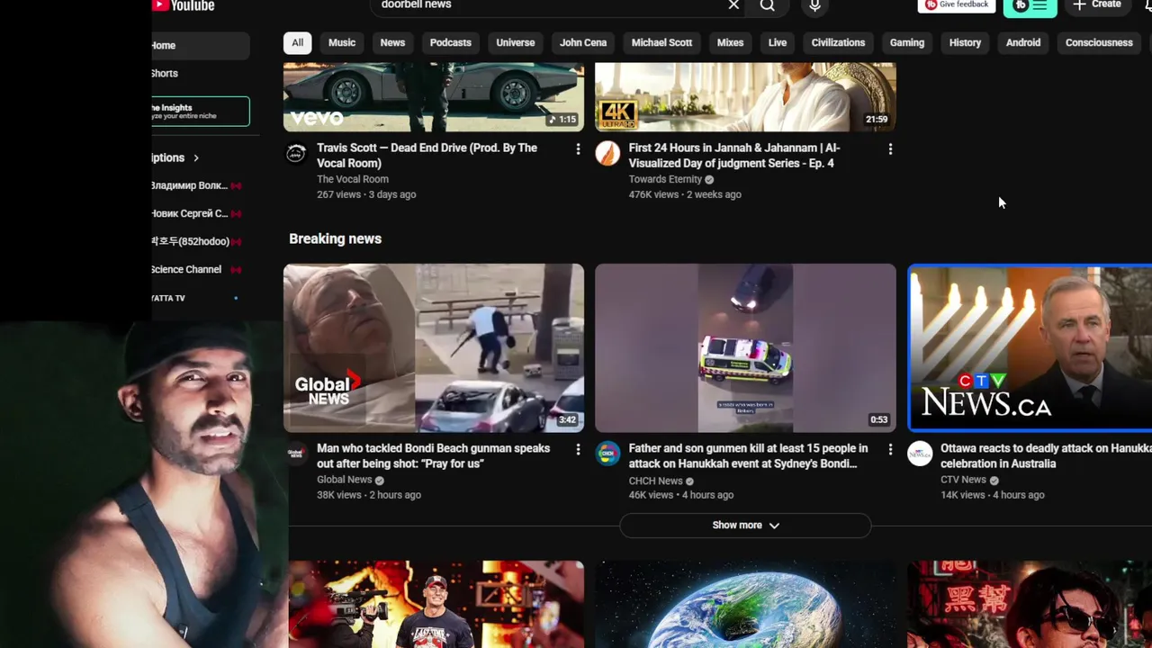Open the First 24 Hours in Jannah title

click(734, 156)
